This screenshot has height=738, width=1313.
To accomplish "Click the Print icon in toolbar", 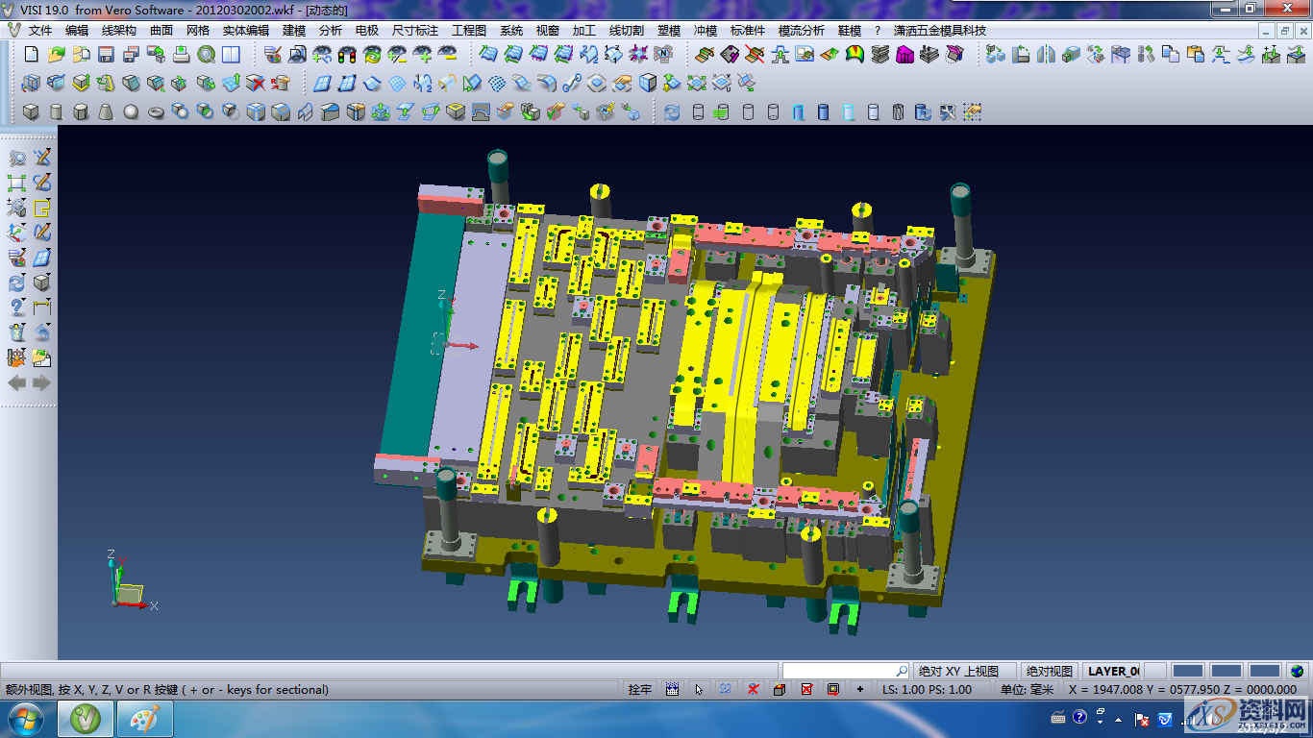I will 181,55.
